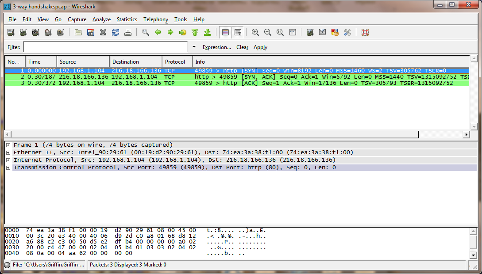Viewport: 482px width, 274px height.
Task: Open the Telephony menu
Action: pyautogui.click(x=156, y=19)
